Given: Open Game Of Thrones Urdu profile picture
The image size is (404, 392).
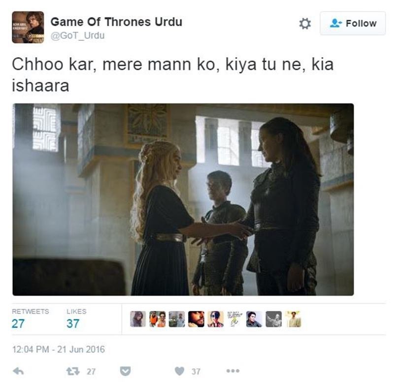Looking at the screenshot, I should [28, 27].
